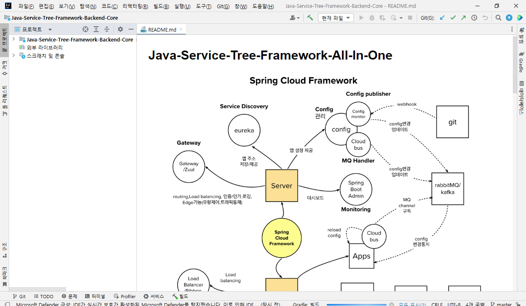Viewport: 526px width, 306px height.
Task: Click the Stop square icon
Action: click(410, 18)
